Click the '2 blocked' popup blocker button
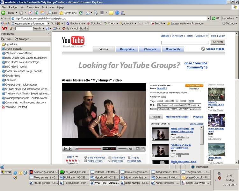Viewport: 239px width, 191px height. click(94, 23)
